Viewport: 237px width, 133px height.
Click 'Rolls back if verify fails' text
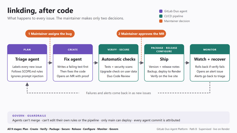(x=210, y=67)
